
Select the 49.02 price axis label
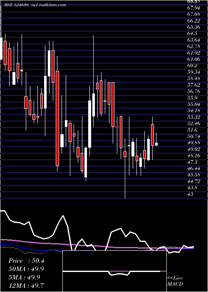194,149
